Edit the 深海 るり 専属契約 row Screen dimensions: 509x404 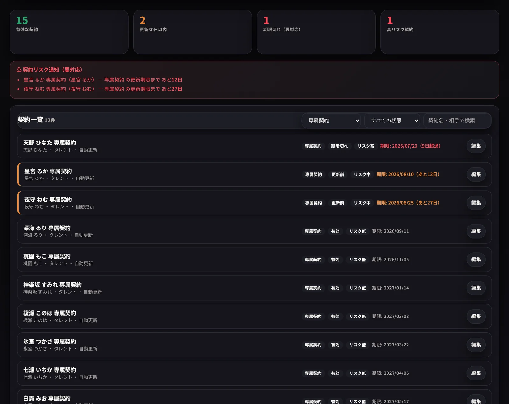pos(476,231)
